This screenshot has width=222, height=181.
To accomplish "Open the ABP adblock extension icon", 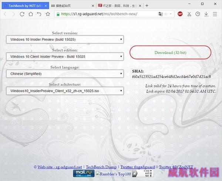I will click(180, 14).
